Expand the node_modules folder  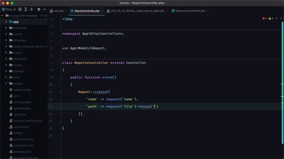pyautogui.click(x=6, y=46)
